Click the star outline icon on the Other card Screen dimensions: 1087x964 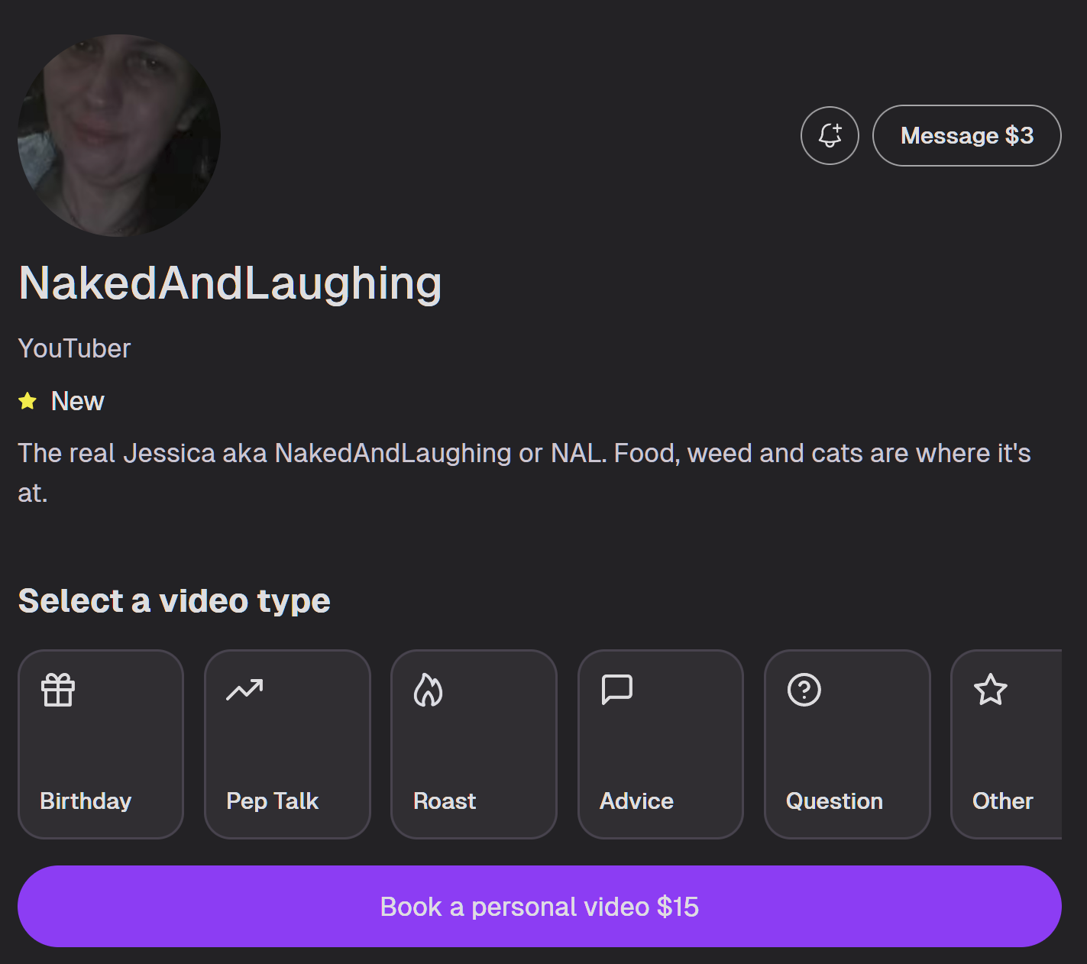[x=991, y=689]
